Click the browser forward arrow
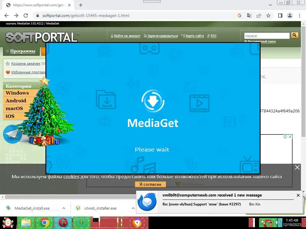Screen dimensions: 306x229 pyautogui.click(x=16, y=16)
